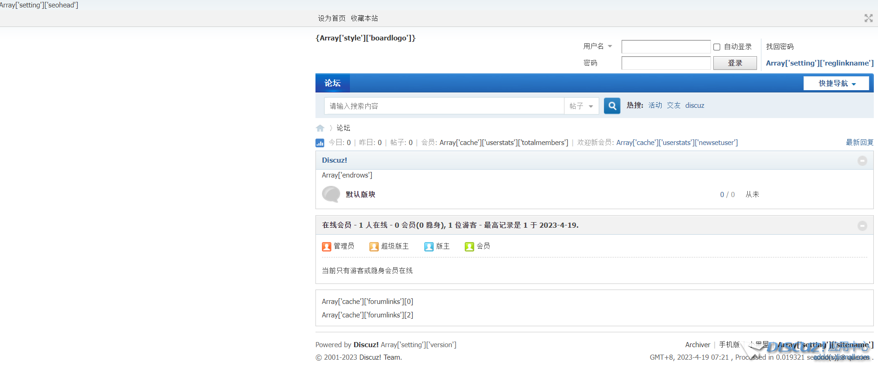Open the 用户名 login type dropdown
878x369 pixels.
[598, 46]
